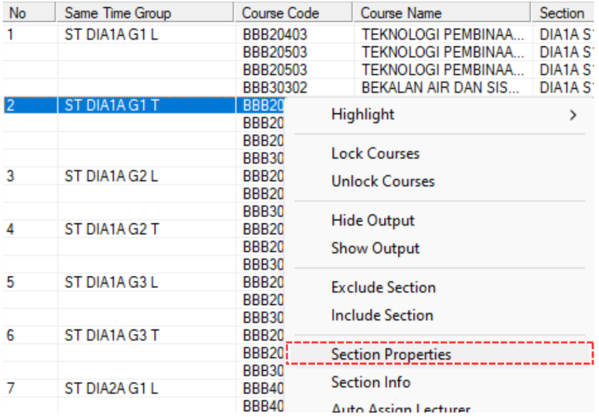Select row 7 ST DIA2A G1 L

point(111,389)
